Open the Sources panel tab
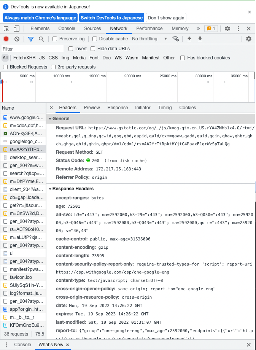Image resolution: width=256 pixels, height=350 pixels. 92,29
